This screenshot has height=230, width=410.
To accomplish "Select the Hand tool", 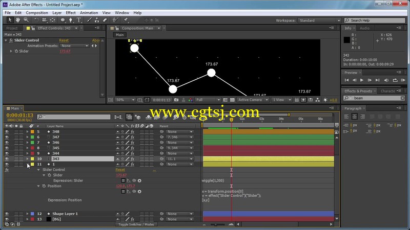I will coord(18,20).
